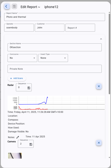Click the Report # field
The width and height of the screenshot is (111, 168).
80,28
